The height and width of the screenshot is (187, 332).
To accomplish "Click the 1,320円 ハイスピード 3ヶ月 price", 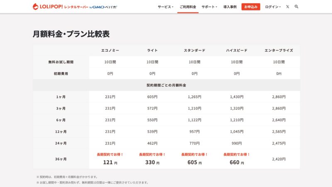I will point(237,109).
